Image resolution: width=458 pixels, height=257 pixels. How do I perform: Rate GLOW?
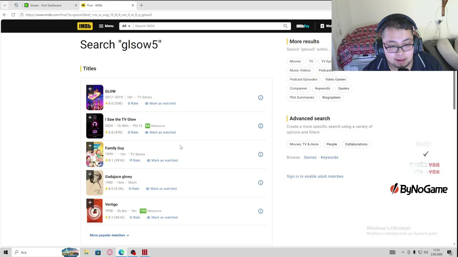coord(133,104)
